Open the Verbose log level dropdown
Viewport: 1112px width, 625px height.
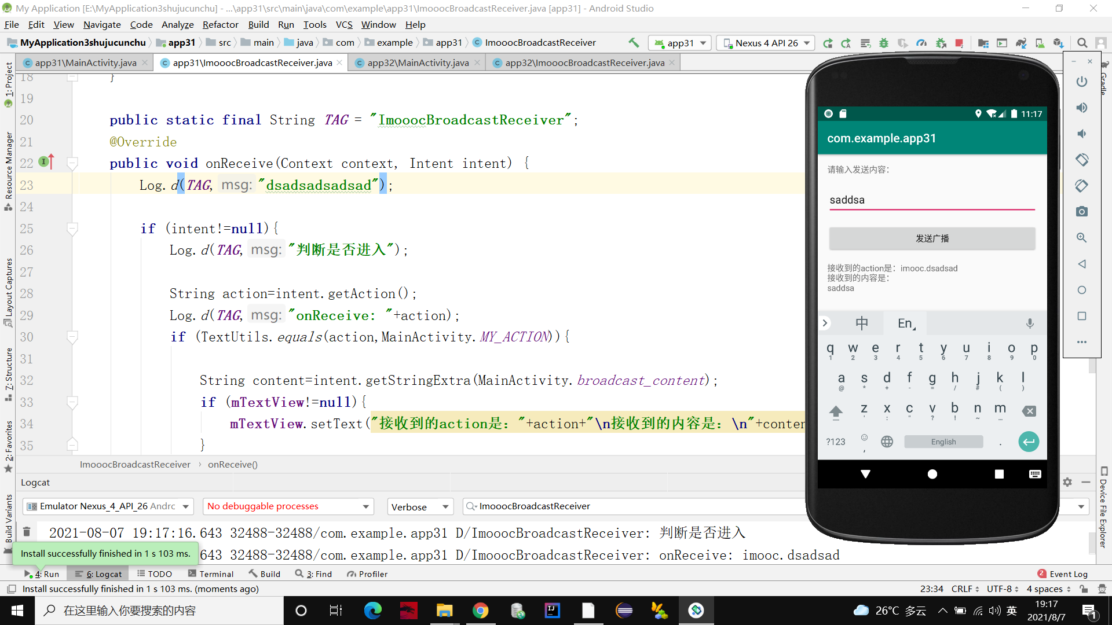pyautogui.click(x=420, y=507)
